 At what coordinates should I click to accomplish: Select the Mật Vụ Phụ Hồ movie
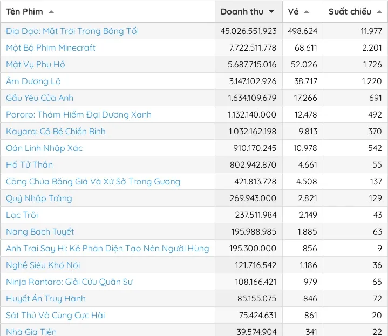point(36,64)
